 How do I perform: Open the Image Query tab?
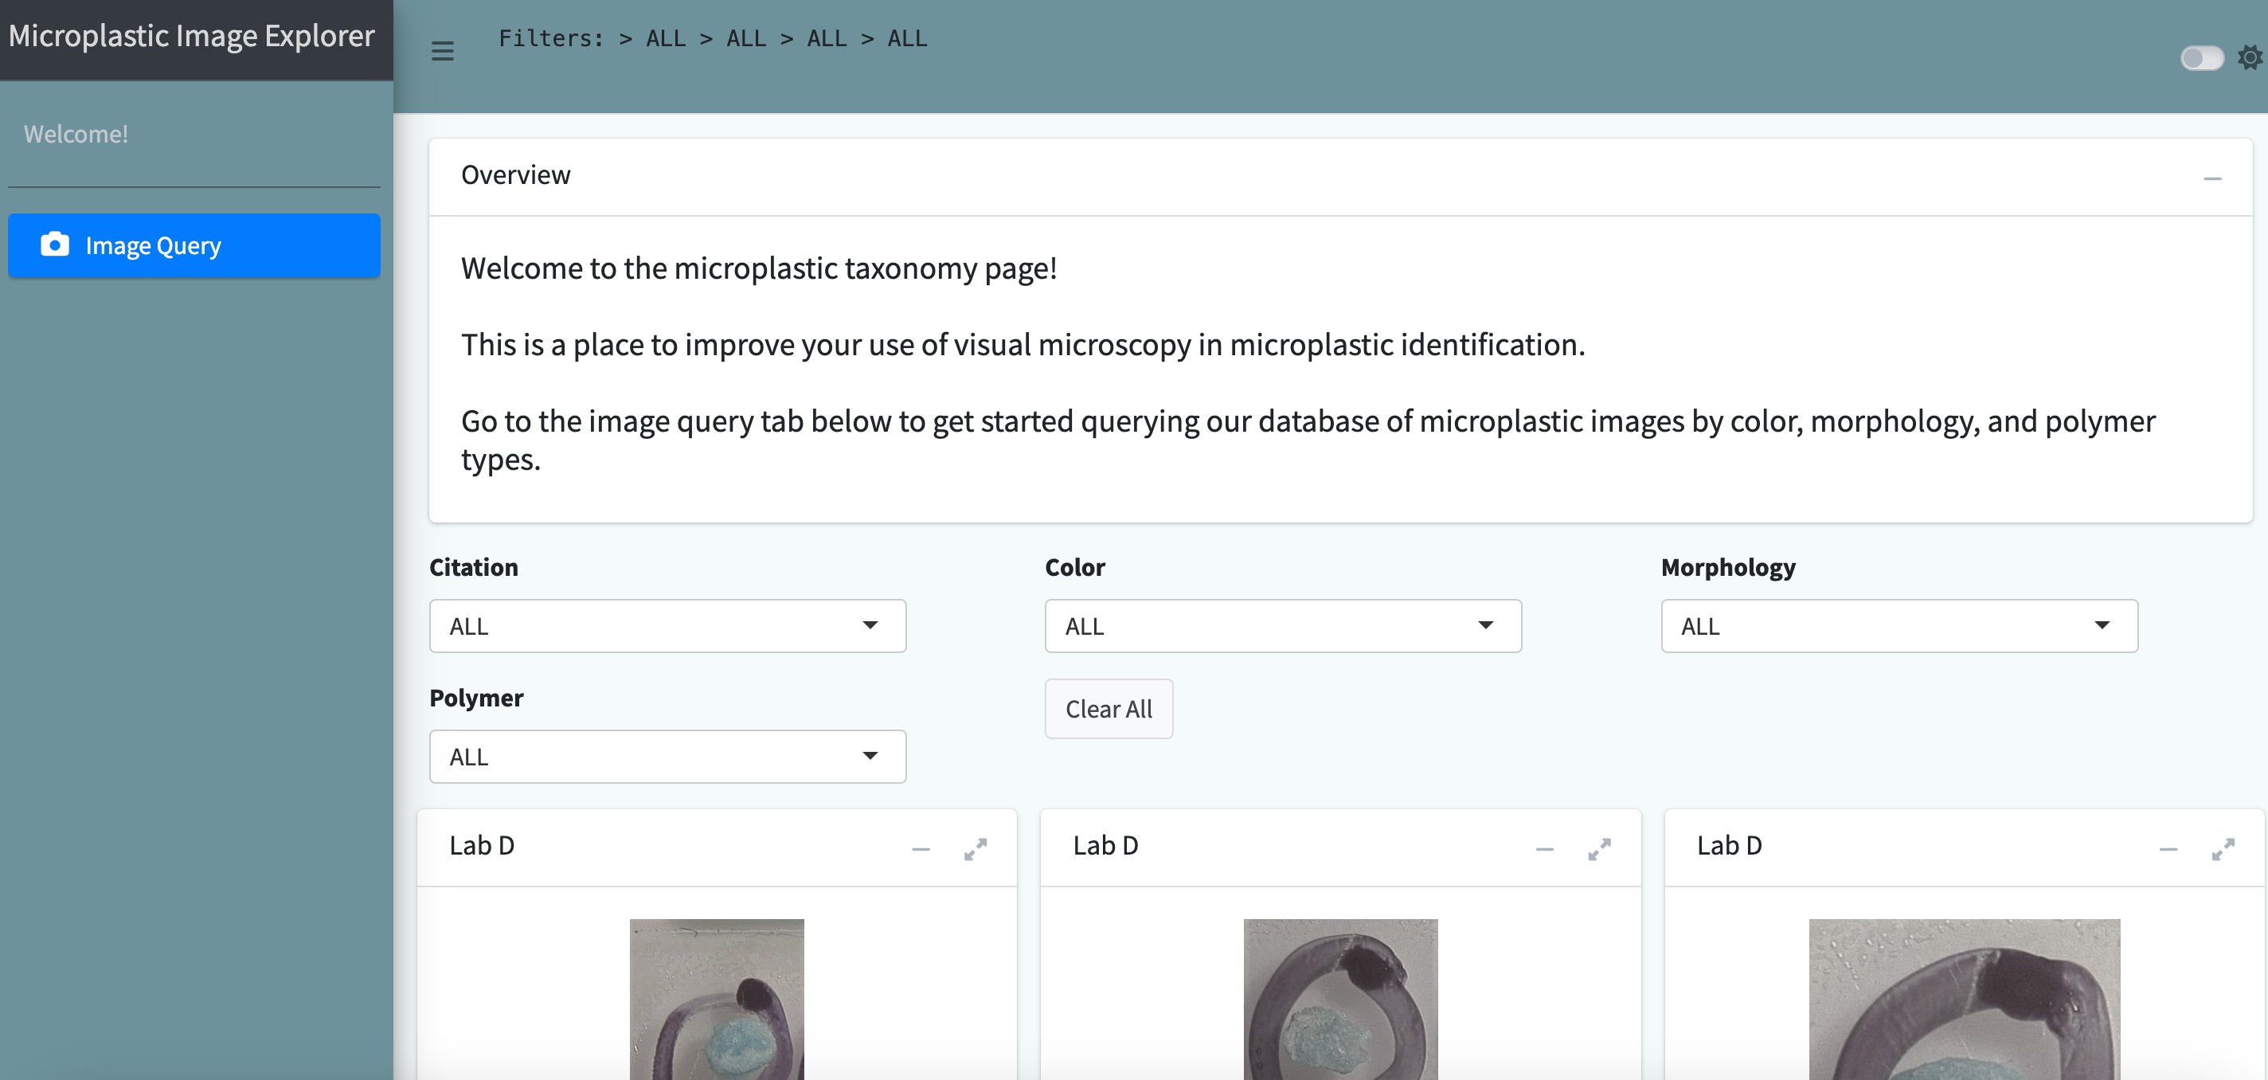pos(194,246)
